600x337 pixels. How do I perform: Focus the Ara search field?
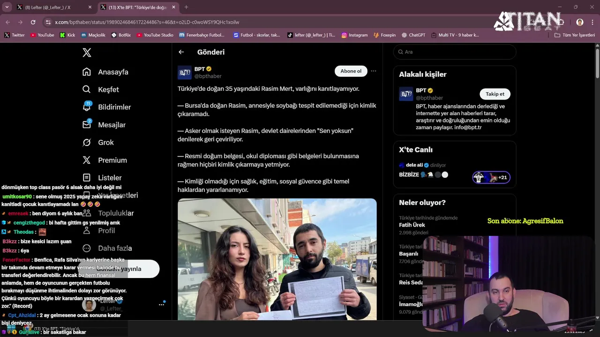pos(455,52)
